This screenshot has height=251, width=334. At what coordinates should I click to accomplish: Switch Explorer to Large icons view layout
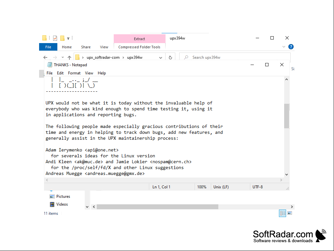[290, 213]
